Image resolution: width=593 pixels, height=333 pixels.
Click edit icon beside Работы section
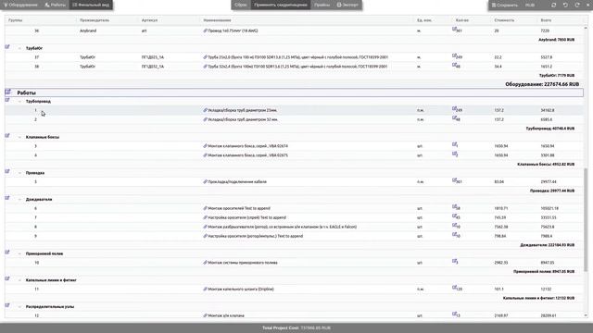tap(8, 92)
